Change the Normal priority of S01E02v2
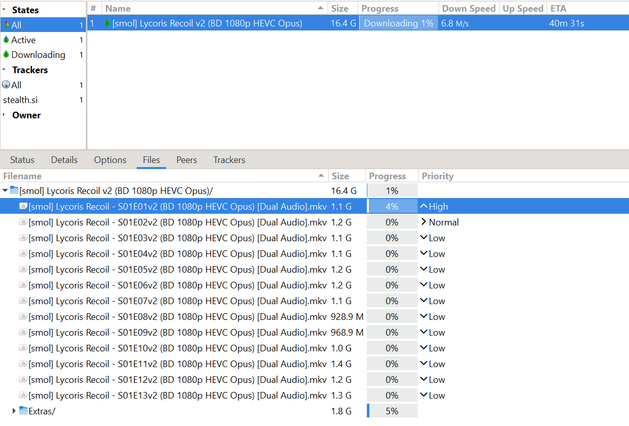 coord(440,222)
